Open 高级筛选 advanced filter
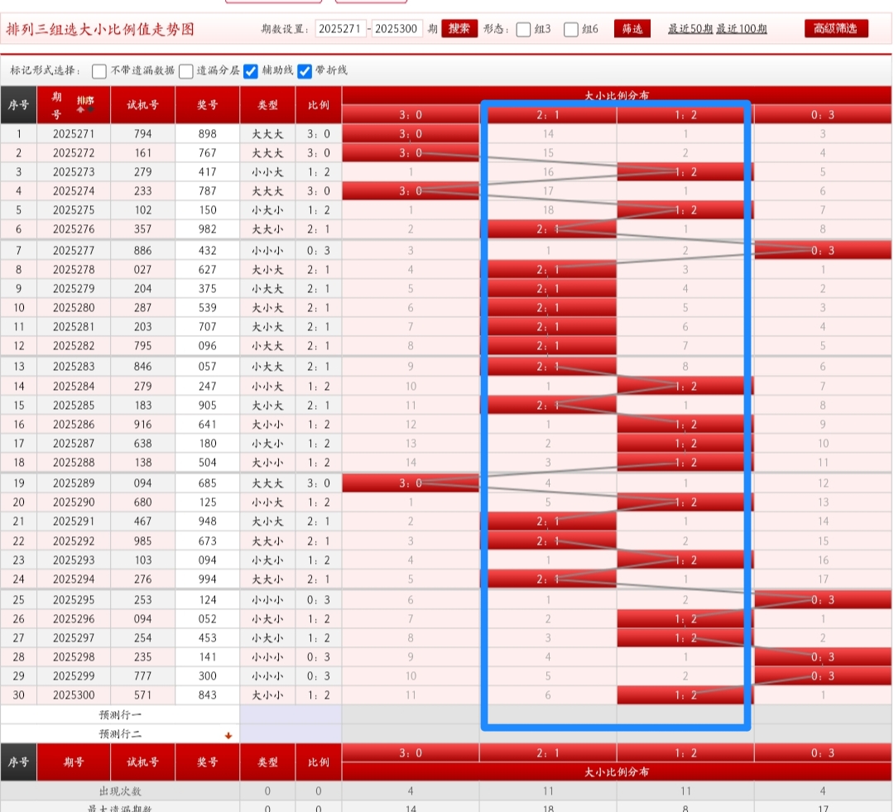The height and width of the screenshot is (812, 894). (x=836, y=28)
